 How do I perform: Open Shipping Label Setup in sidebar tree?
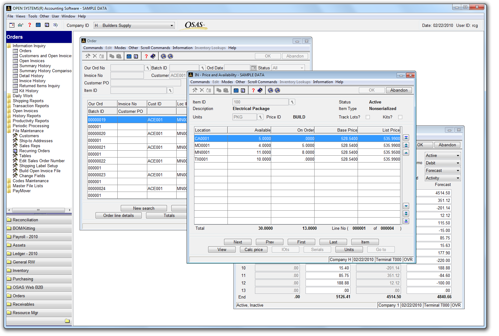tap(38, 166)
